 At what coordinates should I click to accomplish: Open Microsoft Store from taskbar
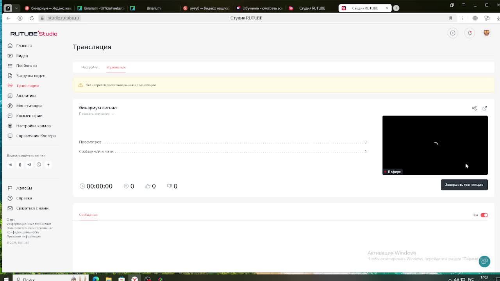pos(121,279)
